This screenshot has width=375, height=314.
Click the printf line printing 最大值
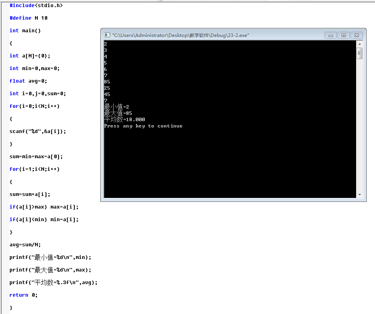(x=50, y=270)
